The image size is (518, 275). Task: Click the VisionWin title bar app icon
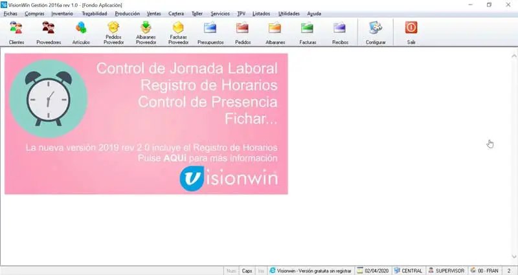[4, 5]
